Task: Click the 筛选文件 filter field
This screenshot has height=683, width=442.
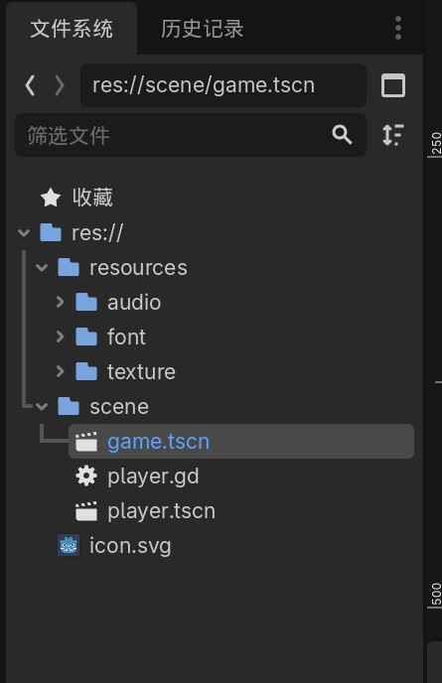Action: 191,135
